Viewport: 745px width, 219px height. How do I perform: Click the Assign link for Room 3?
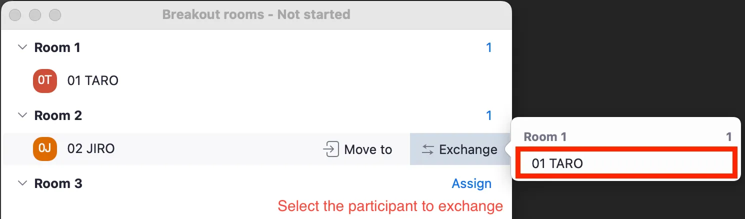(471, 183)
